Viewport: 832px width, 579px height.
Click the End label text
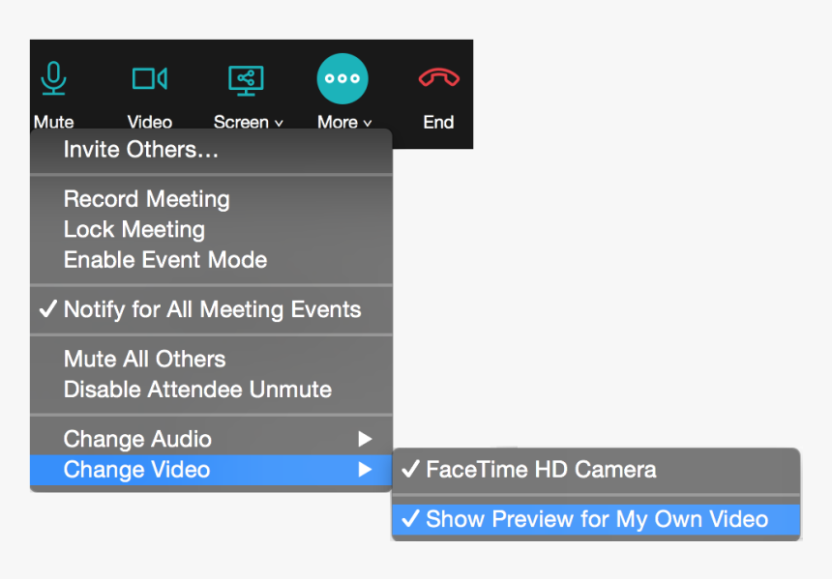point(438,123)
